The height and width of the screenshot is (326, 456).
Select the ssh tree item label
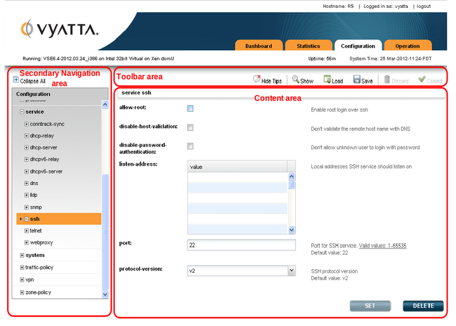pyautogui.click(x=35, y=219)
